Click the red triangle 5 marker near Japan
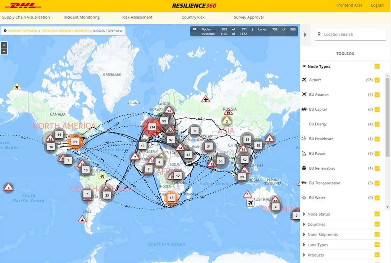 pyautogui.click(x=269, y=139)
